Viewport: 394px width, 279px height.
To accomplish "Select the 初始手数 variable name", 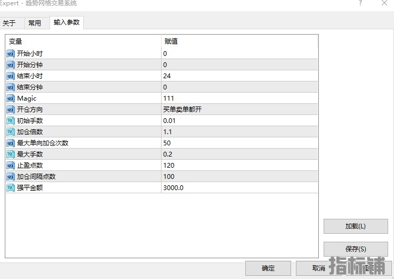I will [30, 121].
